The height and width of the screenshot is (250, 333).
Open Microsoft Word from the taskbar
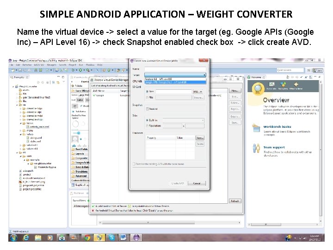pyautogui.click(x=123, y=237)
